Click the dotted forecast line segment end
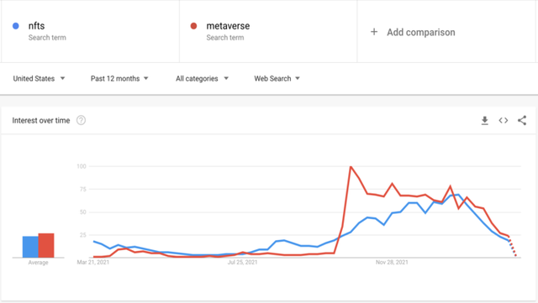 [x=515, y=255]
